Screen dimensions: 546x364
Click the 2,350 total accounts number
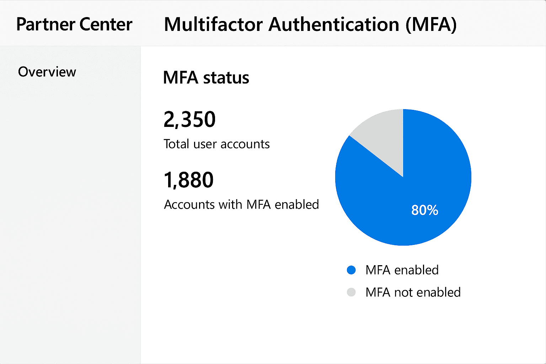(189, 119)
